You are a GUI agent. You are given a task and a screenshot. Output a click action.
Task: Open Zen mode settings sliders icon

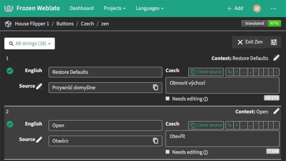tap(274, 42)
